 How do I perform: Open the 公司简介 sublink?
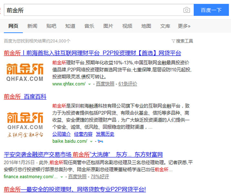(x=61, y=134)
